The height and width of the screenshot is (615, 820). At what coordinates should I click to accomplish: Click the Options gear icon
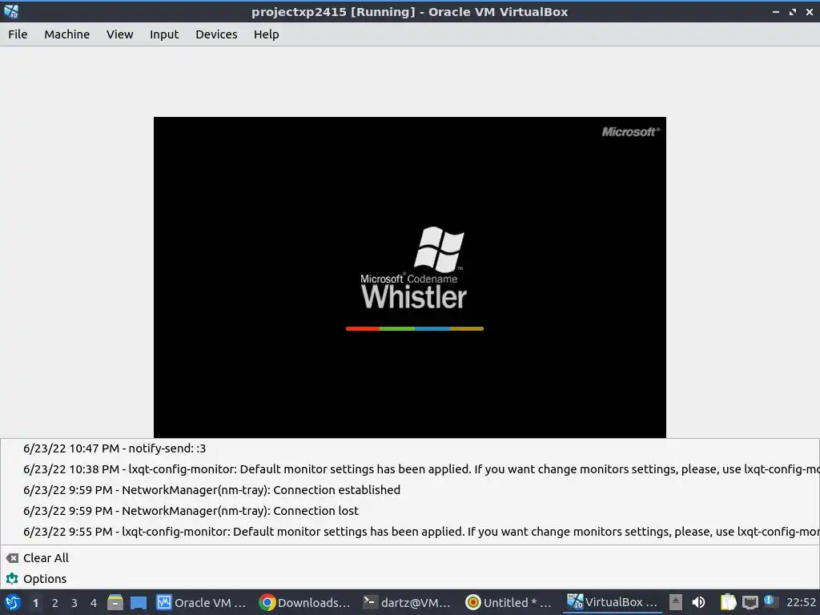(x=12, y=579)
